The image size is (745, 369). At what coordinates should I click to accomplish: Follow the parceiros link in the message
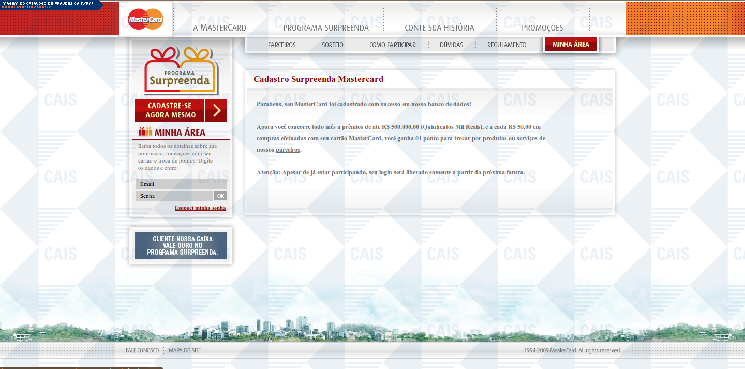click(288, 150)
